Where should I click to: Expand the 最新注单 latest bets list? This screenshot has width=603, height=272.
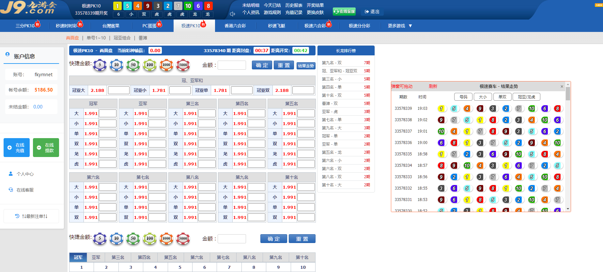(31, 216)
